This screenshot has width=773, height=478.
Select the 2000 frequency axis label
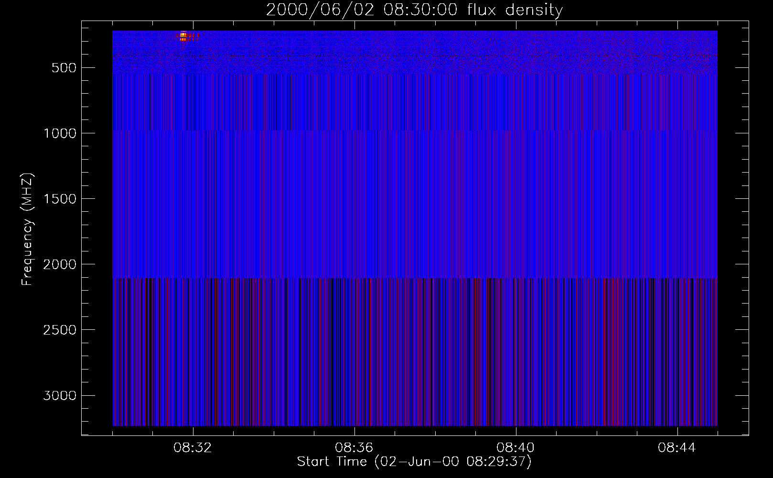pyautogui.click(x=60, y=264)
